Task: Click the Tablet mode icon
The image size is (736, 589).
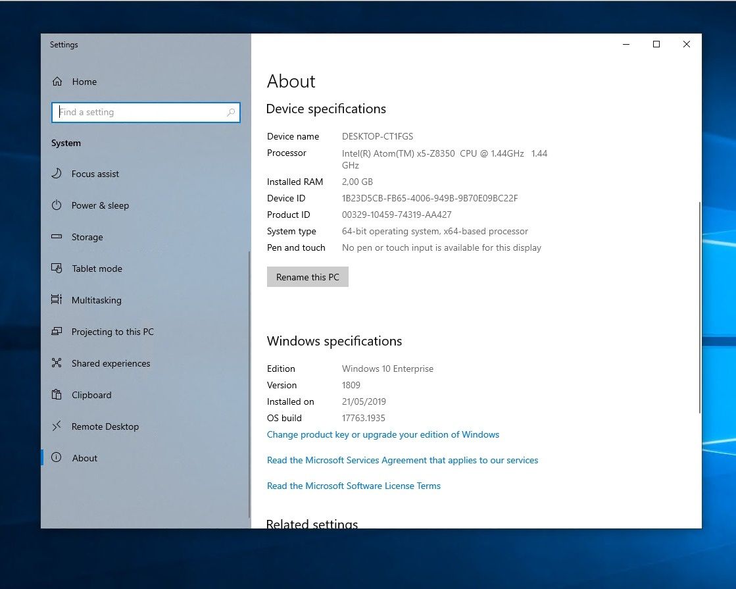Action: click(57, 269)
